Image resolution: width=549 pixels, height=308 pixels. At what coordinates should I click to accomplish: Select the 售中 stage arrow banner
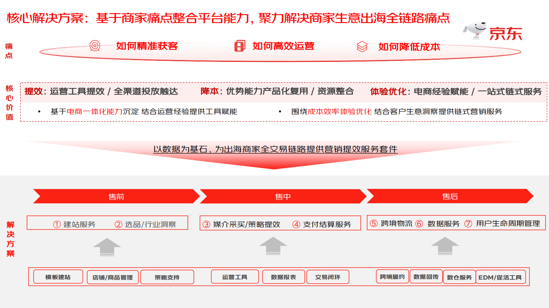click(x=283, y=196)
